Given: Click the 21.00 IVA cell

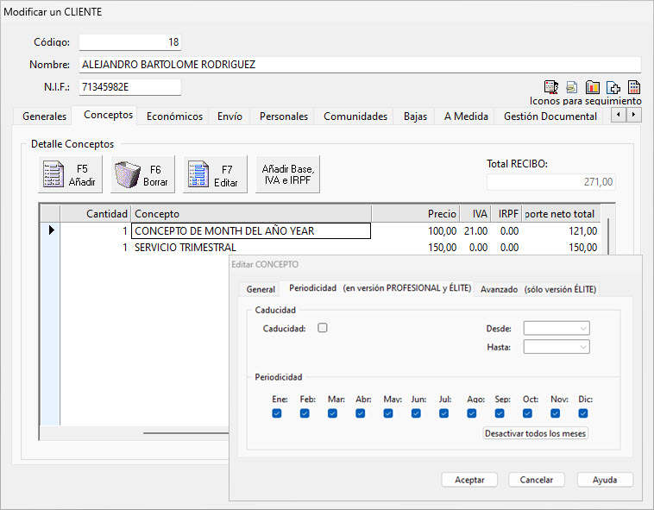Looking at the screenshot, I should coord(475,230).
